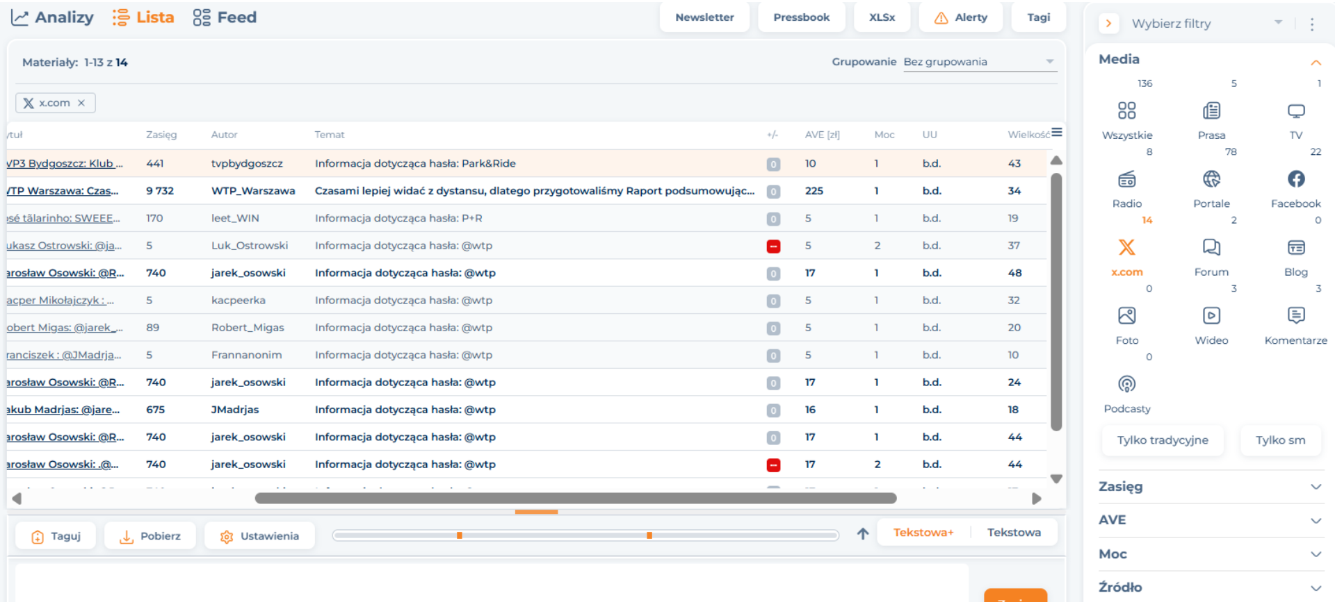The image size is (1335, 609).
Task: Open the TVP3 Bydgoszcz: Klub title link
Action: (x=65, y=164)
